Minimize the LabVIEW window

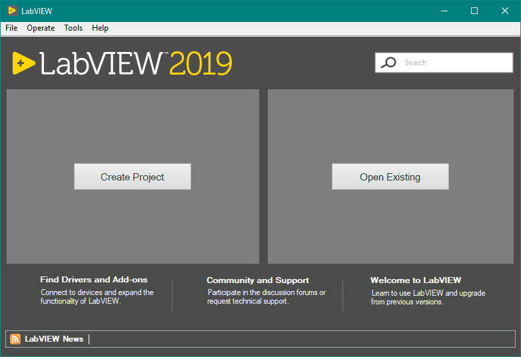tap(444, 11)
